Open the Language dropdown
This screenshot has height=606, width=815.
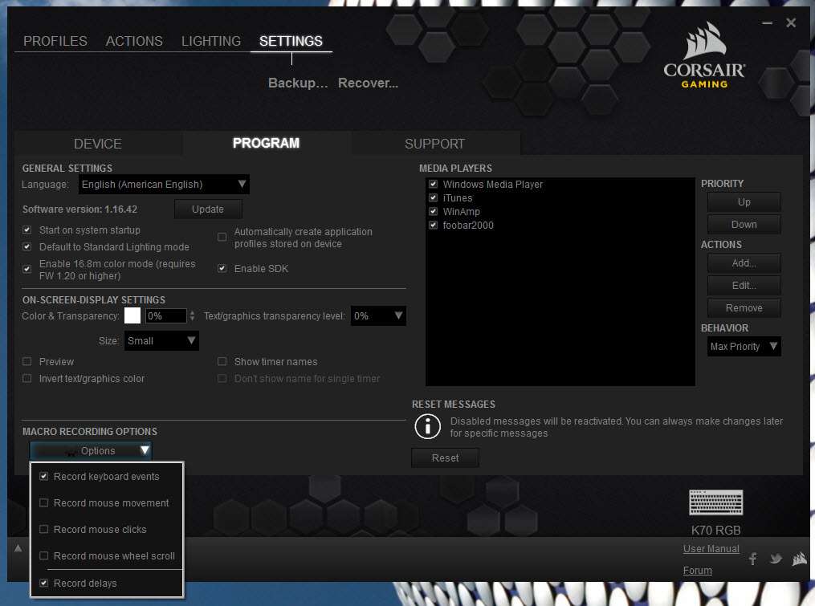(x=164, y=184)
